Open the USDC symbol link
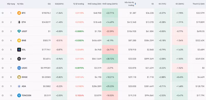This screenshot has width=206, height=100. pos(24,68)
